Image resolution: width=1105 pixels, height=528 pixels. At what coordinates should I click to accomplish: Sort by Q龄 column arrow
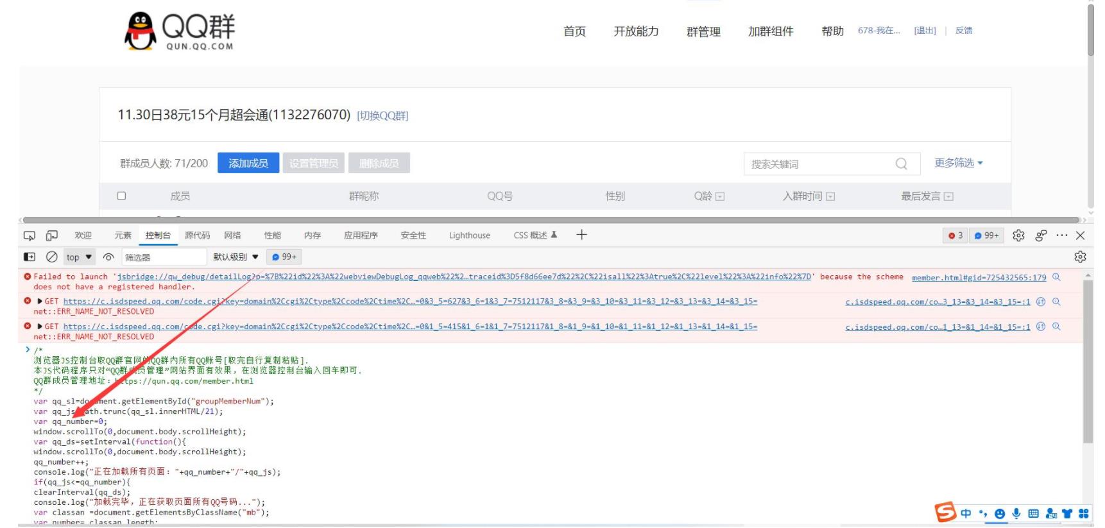click(x=720, y=196)
